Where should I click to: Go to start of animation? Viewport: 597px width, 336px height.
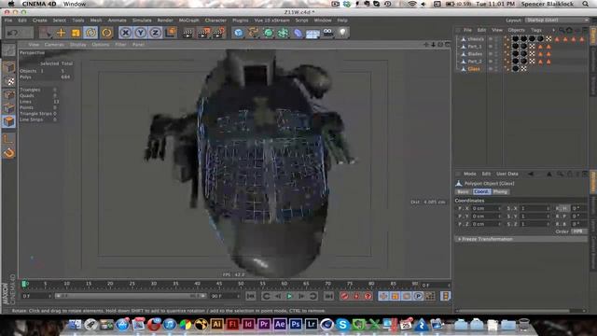point(251,296)
